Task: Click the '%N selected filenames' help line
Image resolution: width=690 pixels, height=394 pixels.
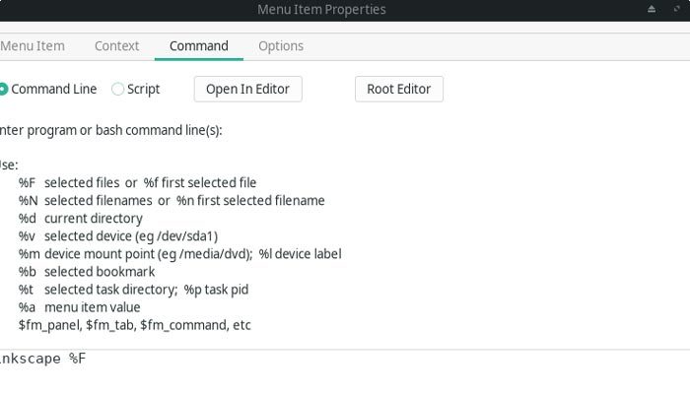Action: pos(172,200)
